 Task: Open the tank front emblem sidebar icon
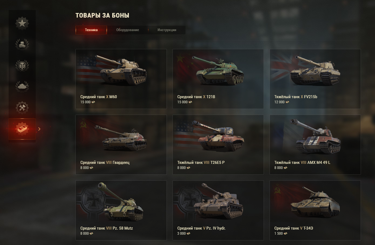[22, 66]
